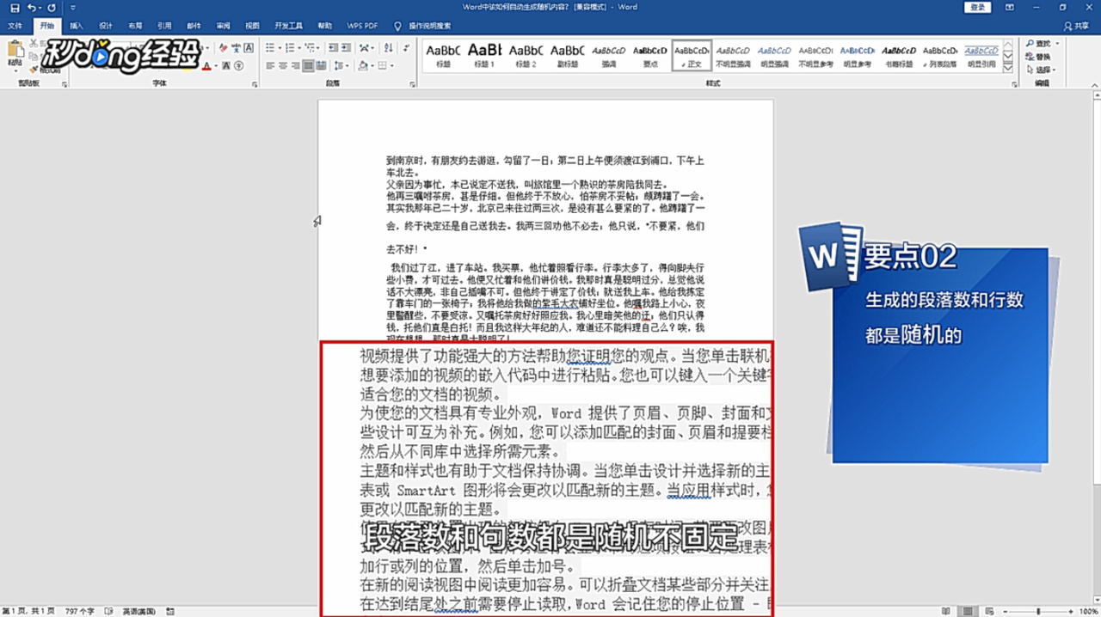The width and height of the screenshot is (1101, 617).
Task: Click the 登录 sign-in button
Action: (x=978, y=7)
